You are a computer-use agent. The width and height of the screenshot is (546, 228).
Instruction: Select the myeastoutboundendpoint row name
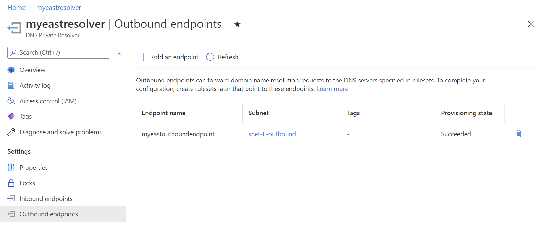178,134
